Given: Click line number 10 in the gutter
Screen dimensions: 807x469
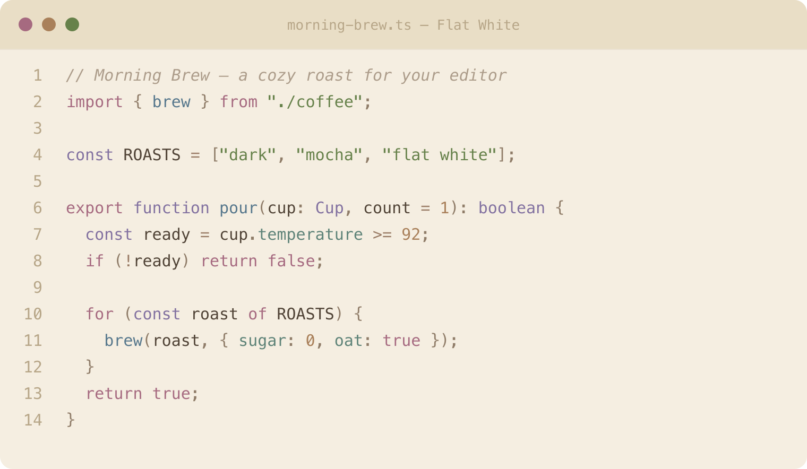Looking at the screenshot, I should pyautogui.click(x=33, y=314).
